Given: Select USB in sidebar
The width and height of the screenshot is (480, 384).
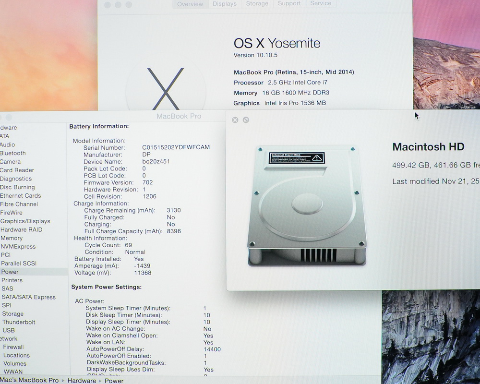Looking at the screenshot, I should point(9,330).
